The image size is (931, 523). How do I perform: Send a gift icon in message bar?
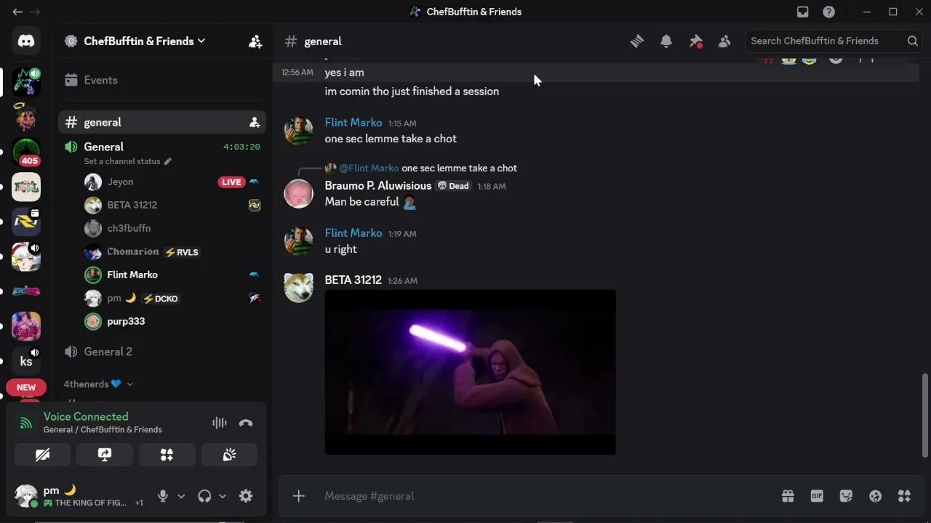[788, 496]
